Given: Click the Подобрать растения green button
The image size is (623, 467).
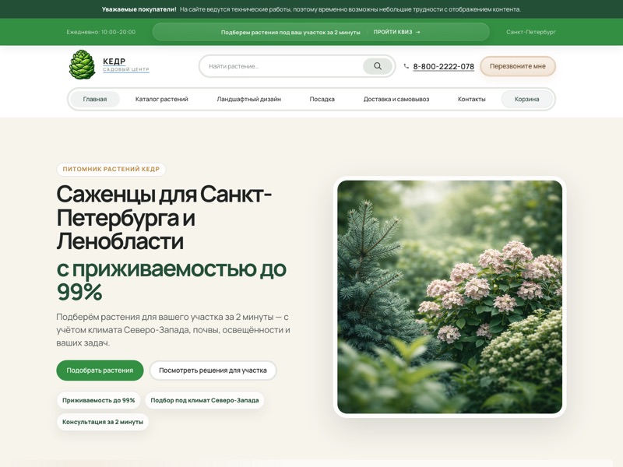Looking at the screenshot, I should click(100, 370).
